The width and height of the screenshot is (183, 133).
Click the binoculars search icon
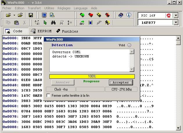53,23
